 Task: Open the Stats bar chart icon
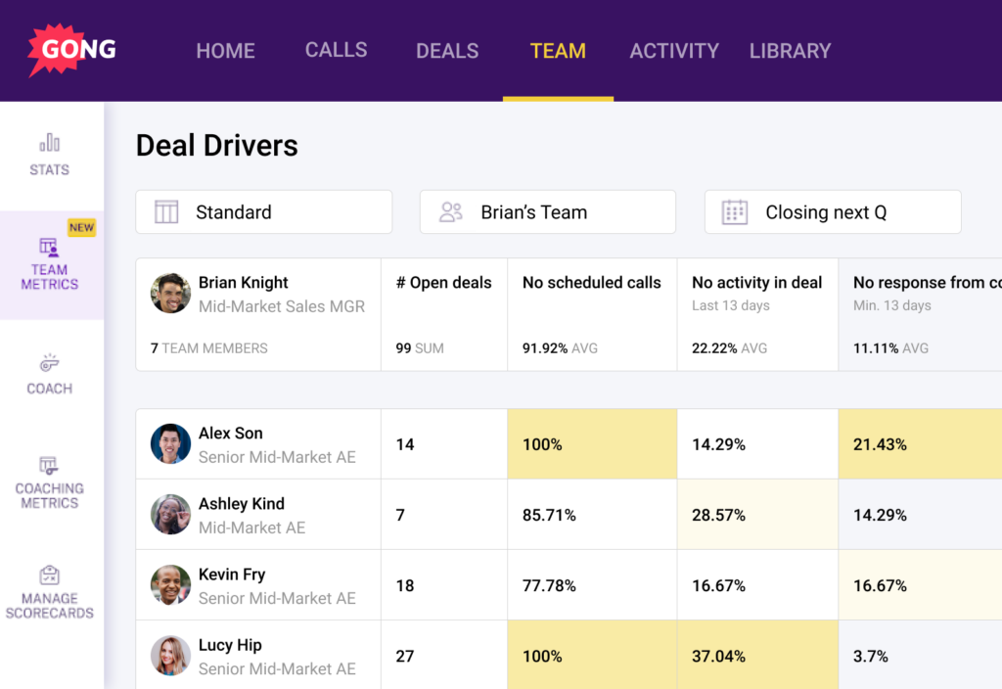50,143
